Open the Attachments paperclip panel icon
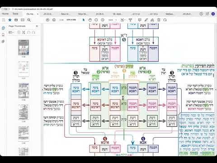The width and height of the screenshot is (217, 163). [3, 41]
